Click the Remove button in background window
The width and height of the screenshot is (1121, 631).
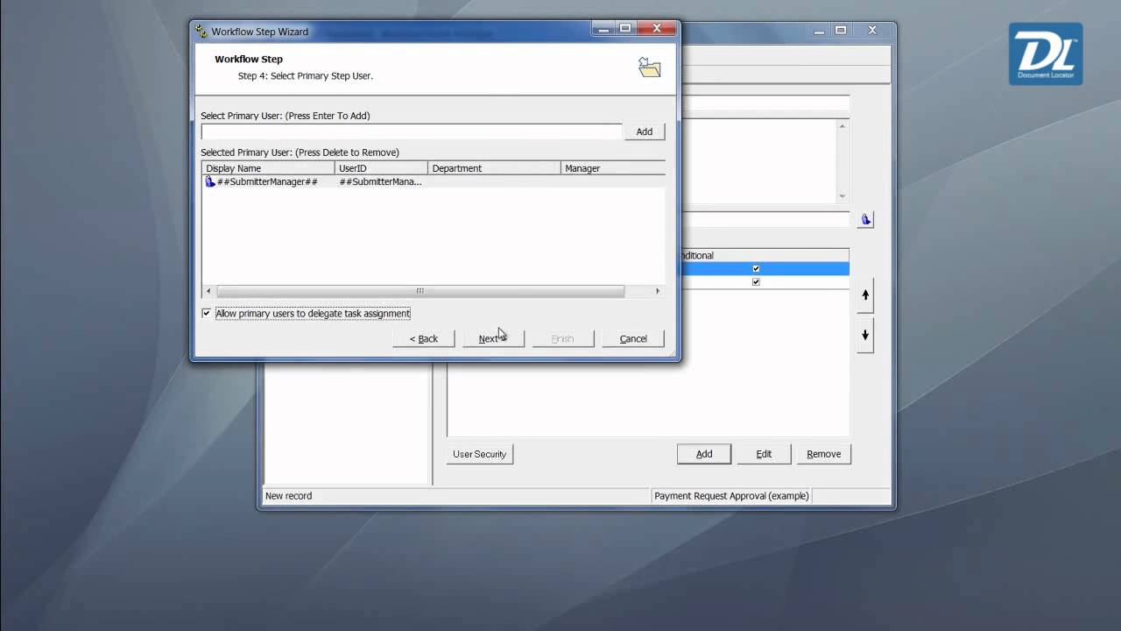(x=824, y=454)
